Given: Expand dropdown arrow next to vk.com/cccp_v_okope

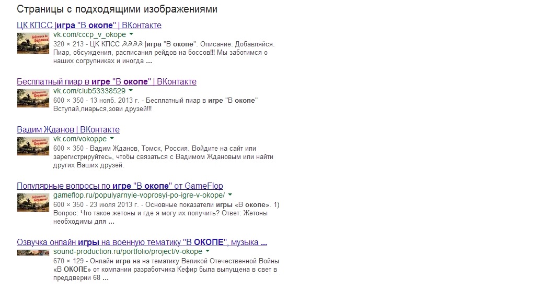Looking at the screenshot, I should point(131,34).
